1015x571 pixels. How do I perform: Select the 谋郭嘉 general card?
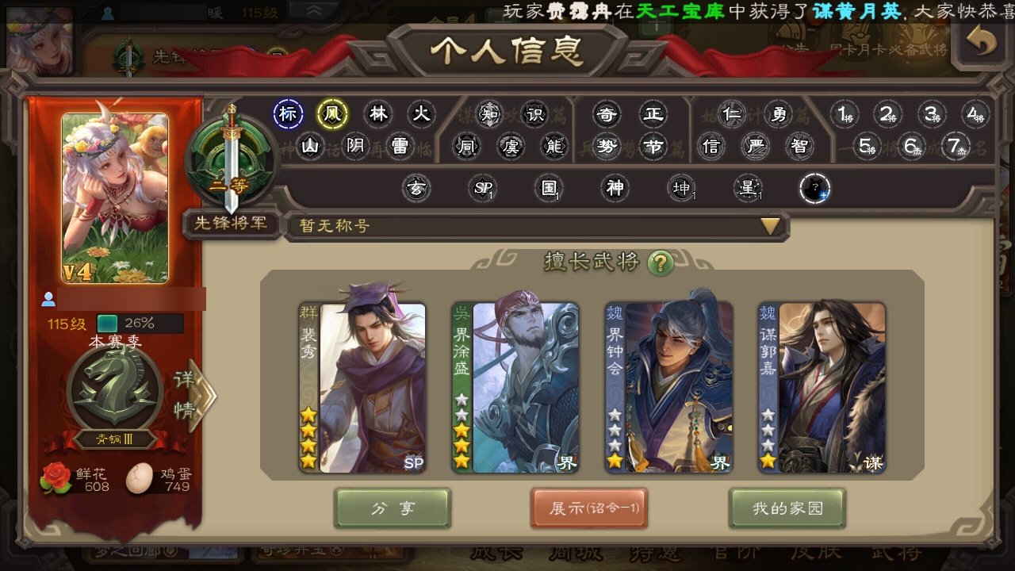(822, 387)
